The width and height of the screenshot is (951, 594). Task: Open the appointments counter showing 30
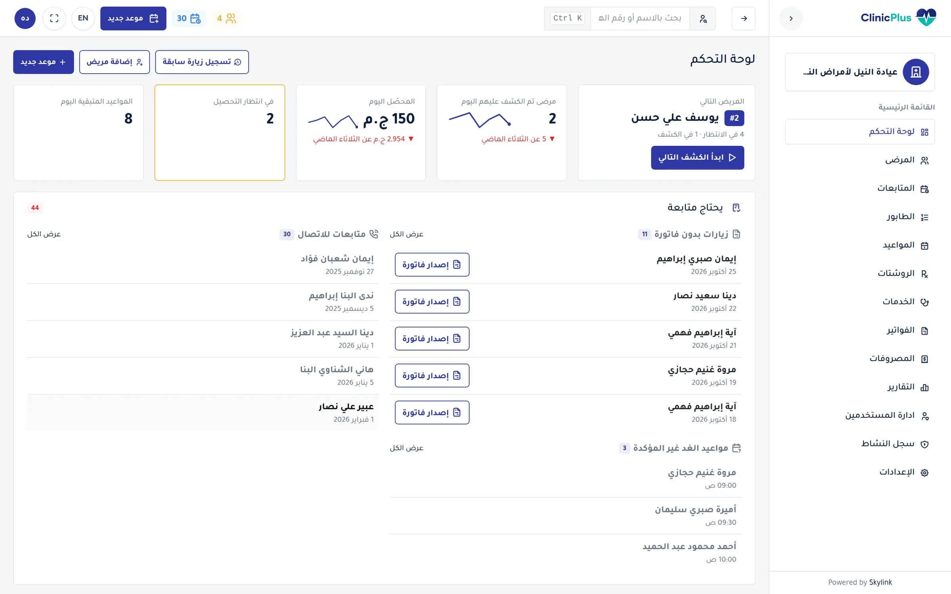(x=189, y=18)
